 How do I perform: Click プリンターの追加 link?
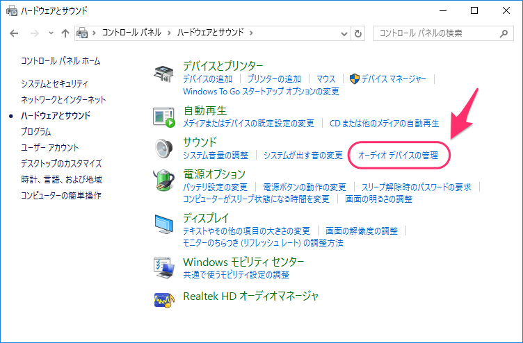tap(274, 79)
